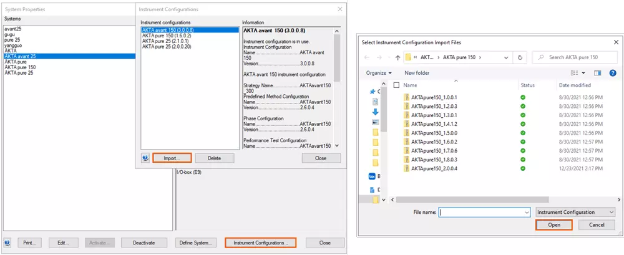Open the Instrument Configuration file type dropdown
624x255 pixels.
[x=573, y=212]
